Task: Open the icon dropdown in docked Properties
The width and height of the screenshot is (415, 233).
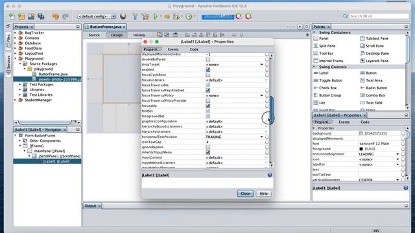Action: (397, 159)
